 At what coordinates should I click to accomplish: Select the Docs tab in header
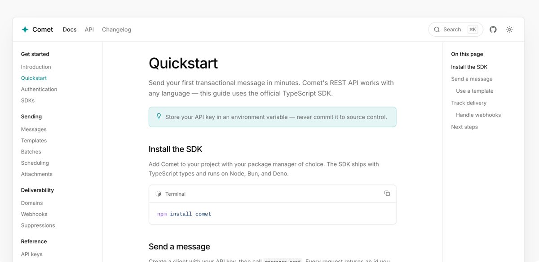pos(70,30)
